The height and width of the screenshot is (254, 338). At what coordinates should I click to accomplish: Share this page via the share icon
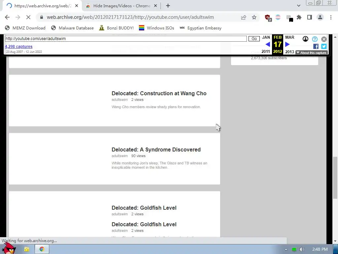pos(244,17)
